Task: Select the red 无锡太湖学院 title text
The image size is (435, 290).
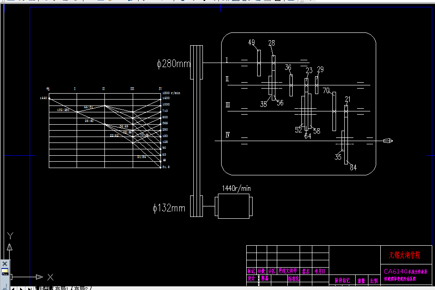Action: [x=404, y=255]
